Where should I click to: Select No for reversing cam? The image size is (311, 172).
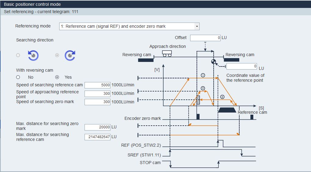pos(18,77)
